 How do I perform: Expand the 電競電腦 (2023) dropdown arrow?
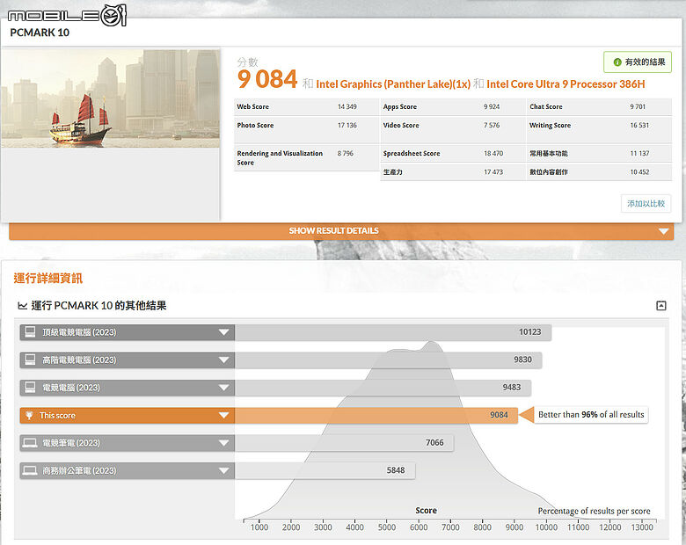(223, 388)
